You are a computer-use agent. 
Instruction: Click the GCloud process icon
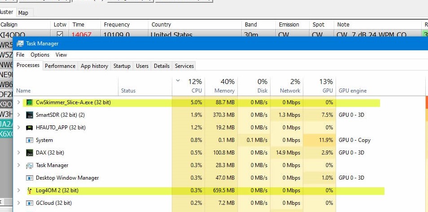[29, 203]
